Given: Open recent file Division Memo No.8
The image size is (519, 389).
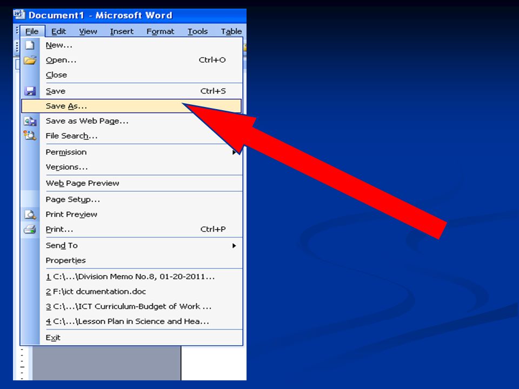Looking at the screenshot, I should 131,277.
